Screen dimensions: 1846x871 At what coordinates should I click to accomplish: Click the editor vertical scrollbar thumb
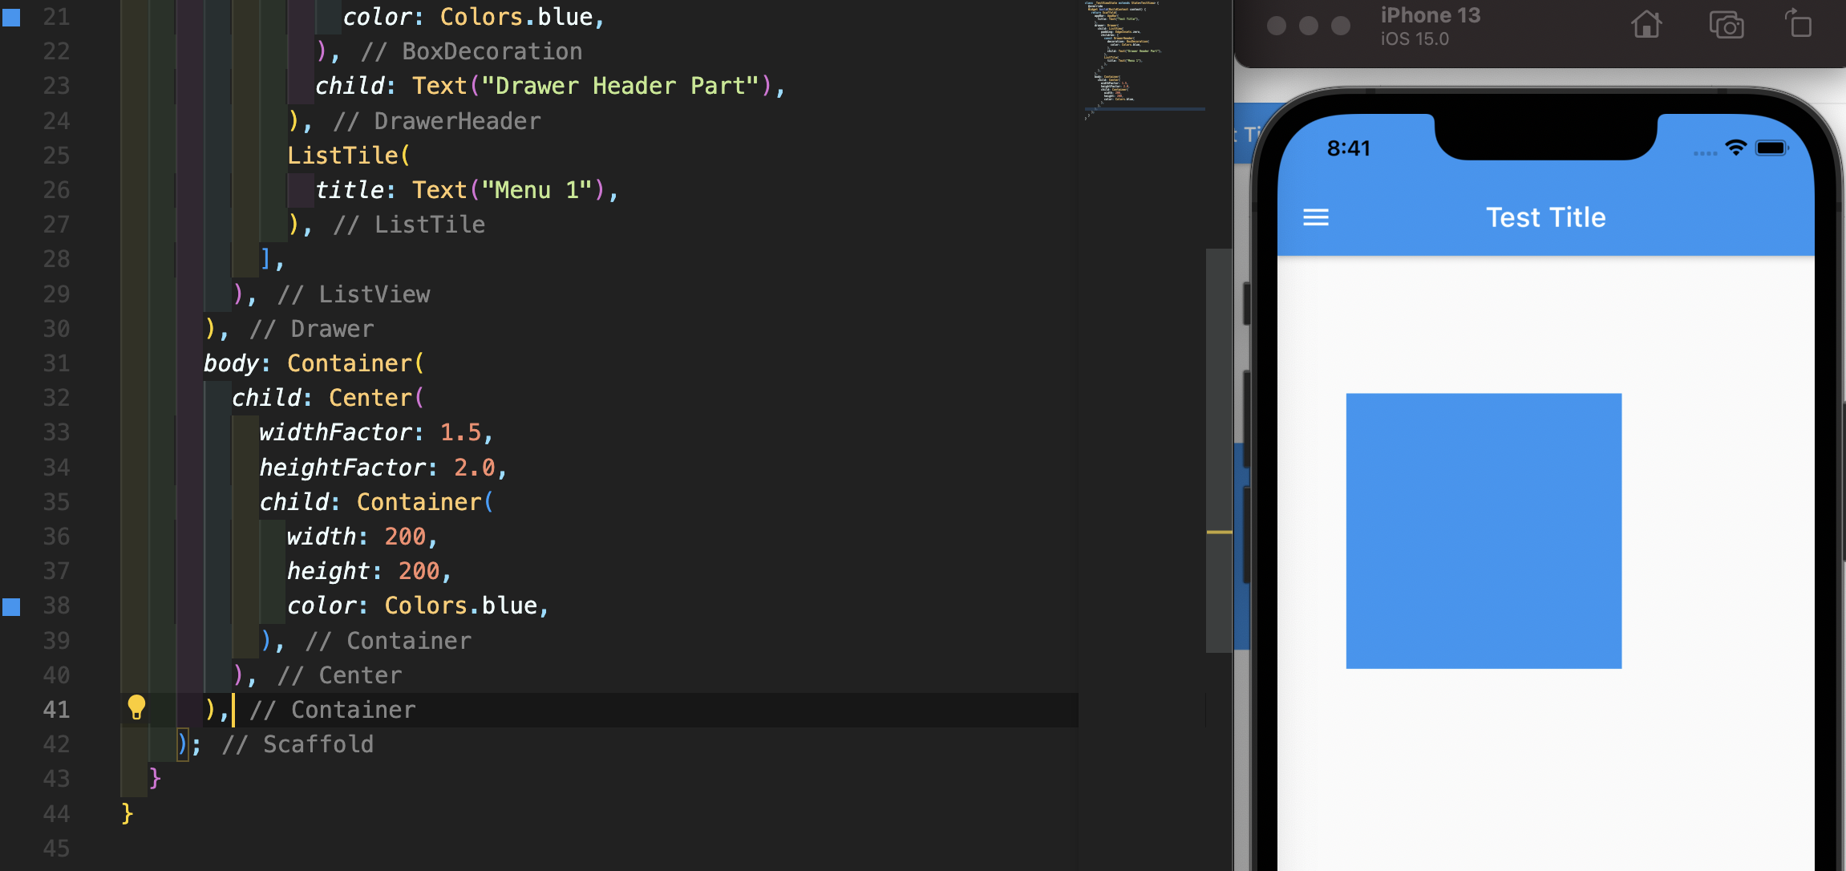click(1218, 449)
